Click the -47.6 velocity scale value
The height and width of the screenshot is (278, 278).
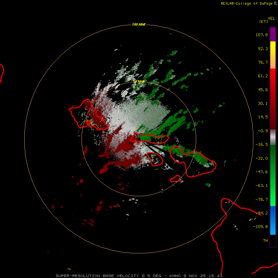[x=262, y=172]
